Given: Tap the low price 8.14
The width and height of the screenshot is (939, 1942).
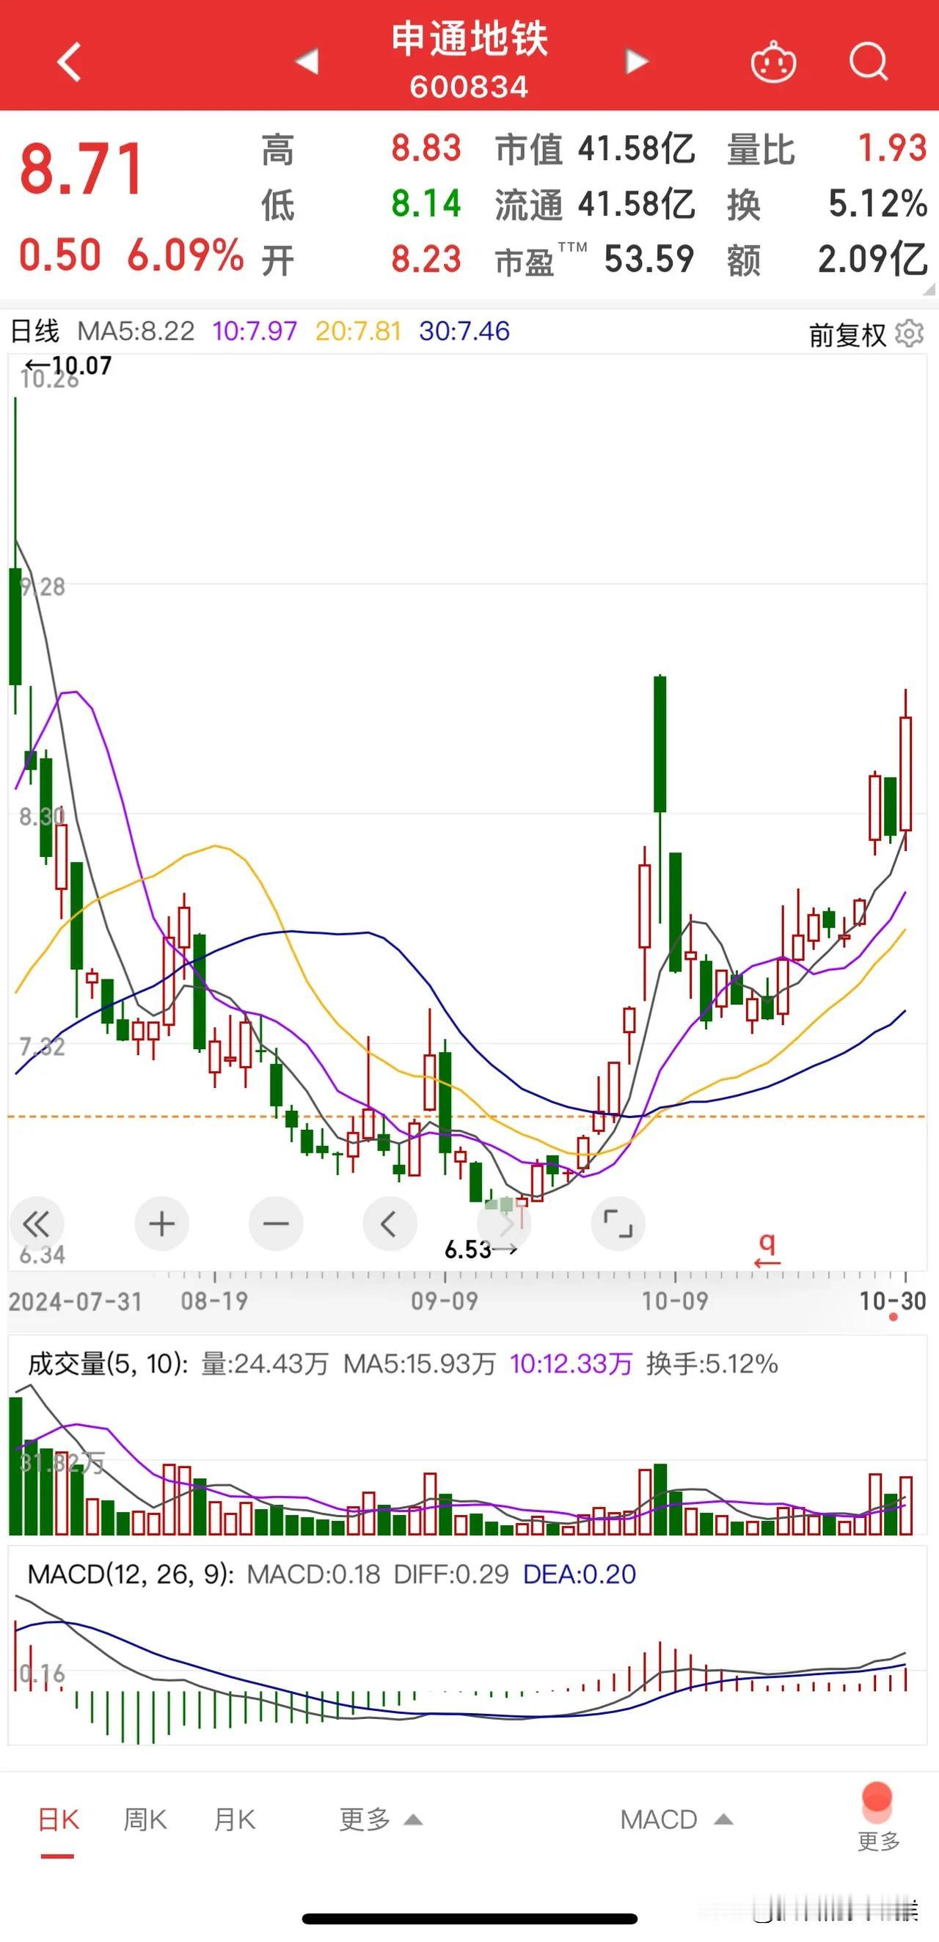Looking at the screenshot, I should pyautogui.click(x=425, y=203).
